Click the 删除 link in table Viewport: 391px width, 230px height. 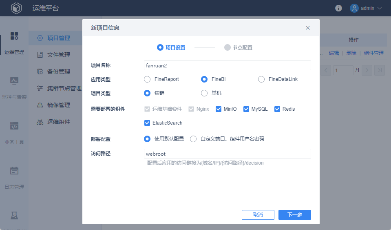351,53
